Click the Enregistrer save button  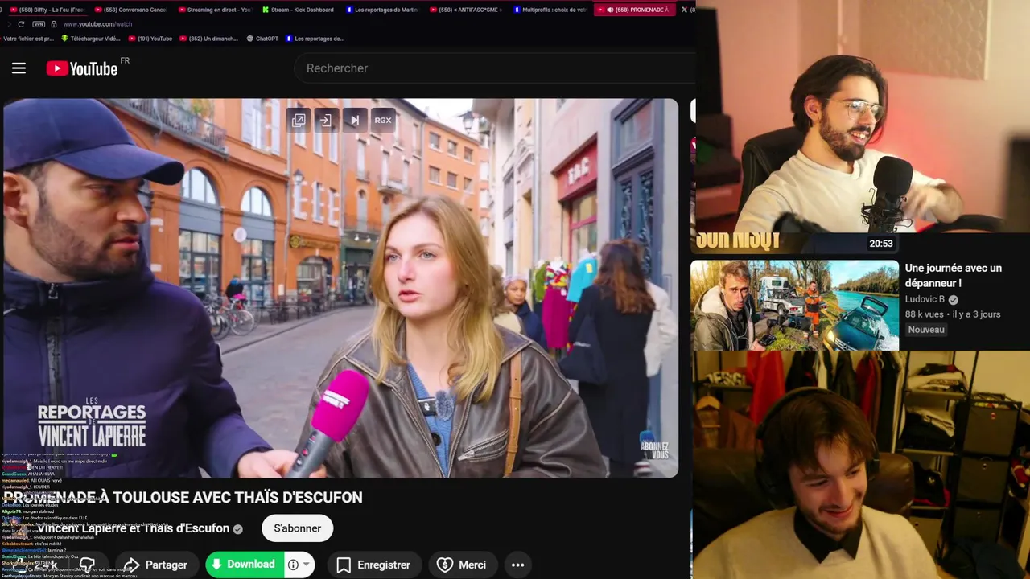coord(373,565)
